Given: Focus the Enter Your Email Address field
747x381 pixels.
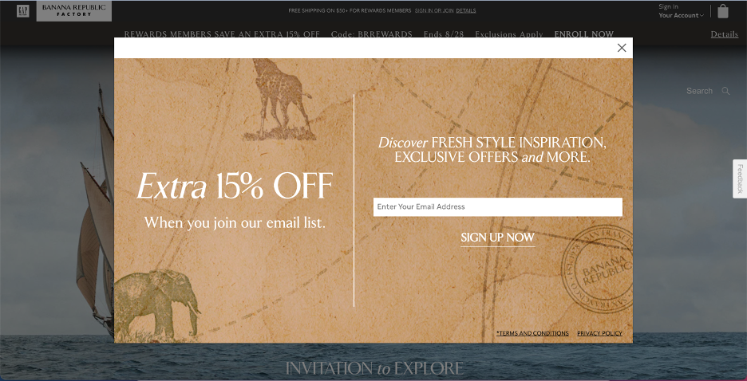Looking at the screenshot, I should 497,207.
